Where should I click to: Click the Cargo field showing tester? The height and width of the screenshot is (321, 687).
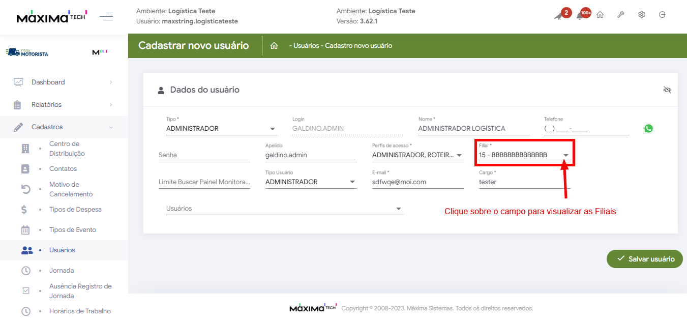525,182
